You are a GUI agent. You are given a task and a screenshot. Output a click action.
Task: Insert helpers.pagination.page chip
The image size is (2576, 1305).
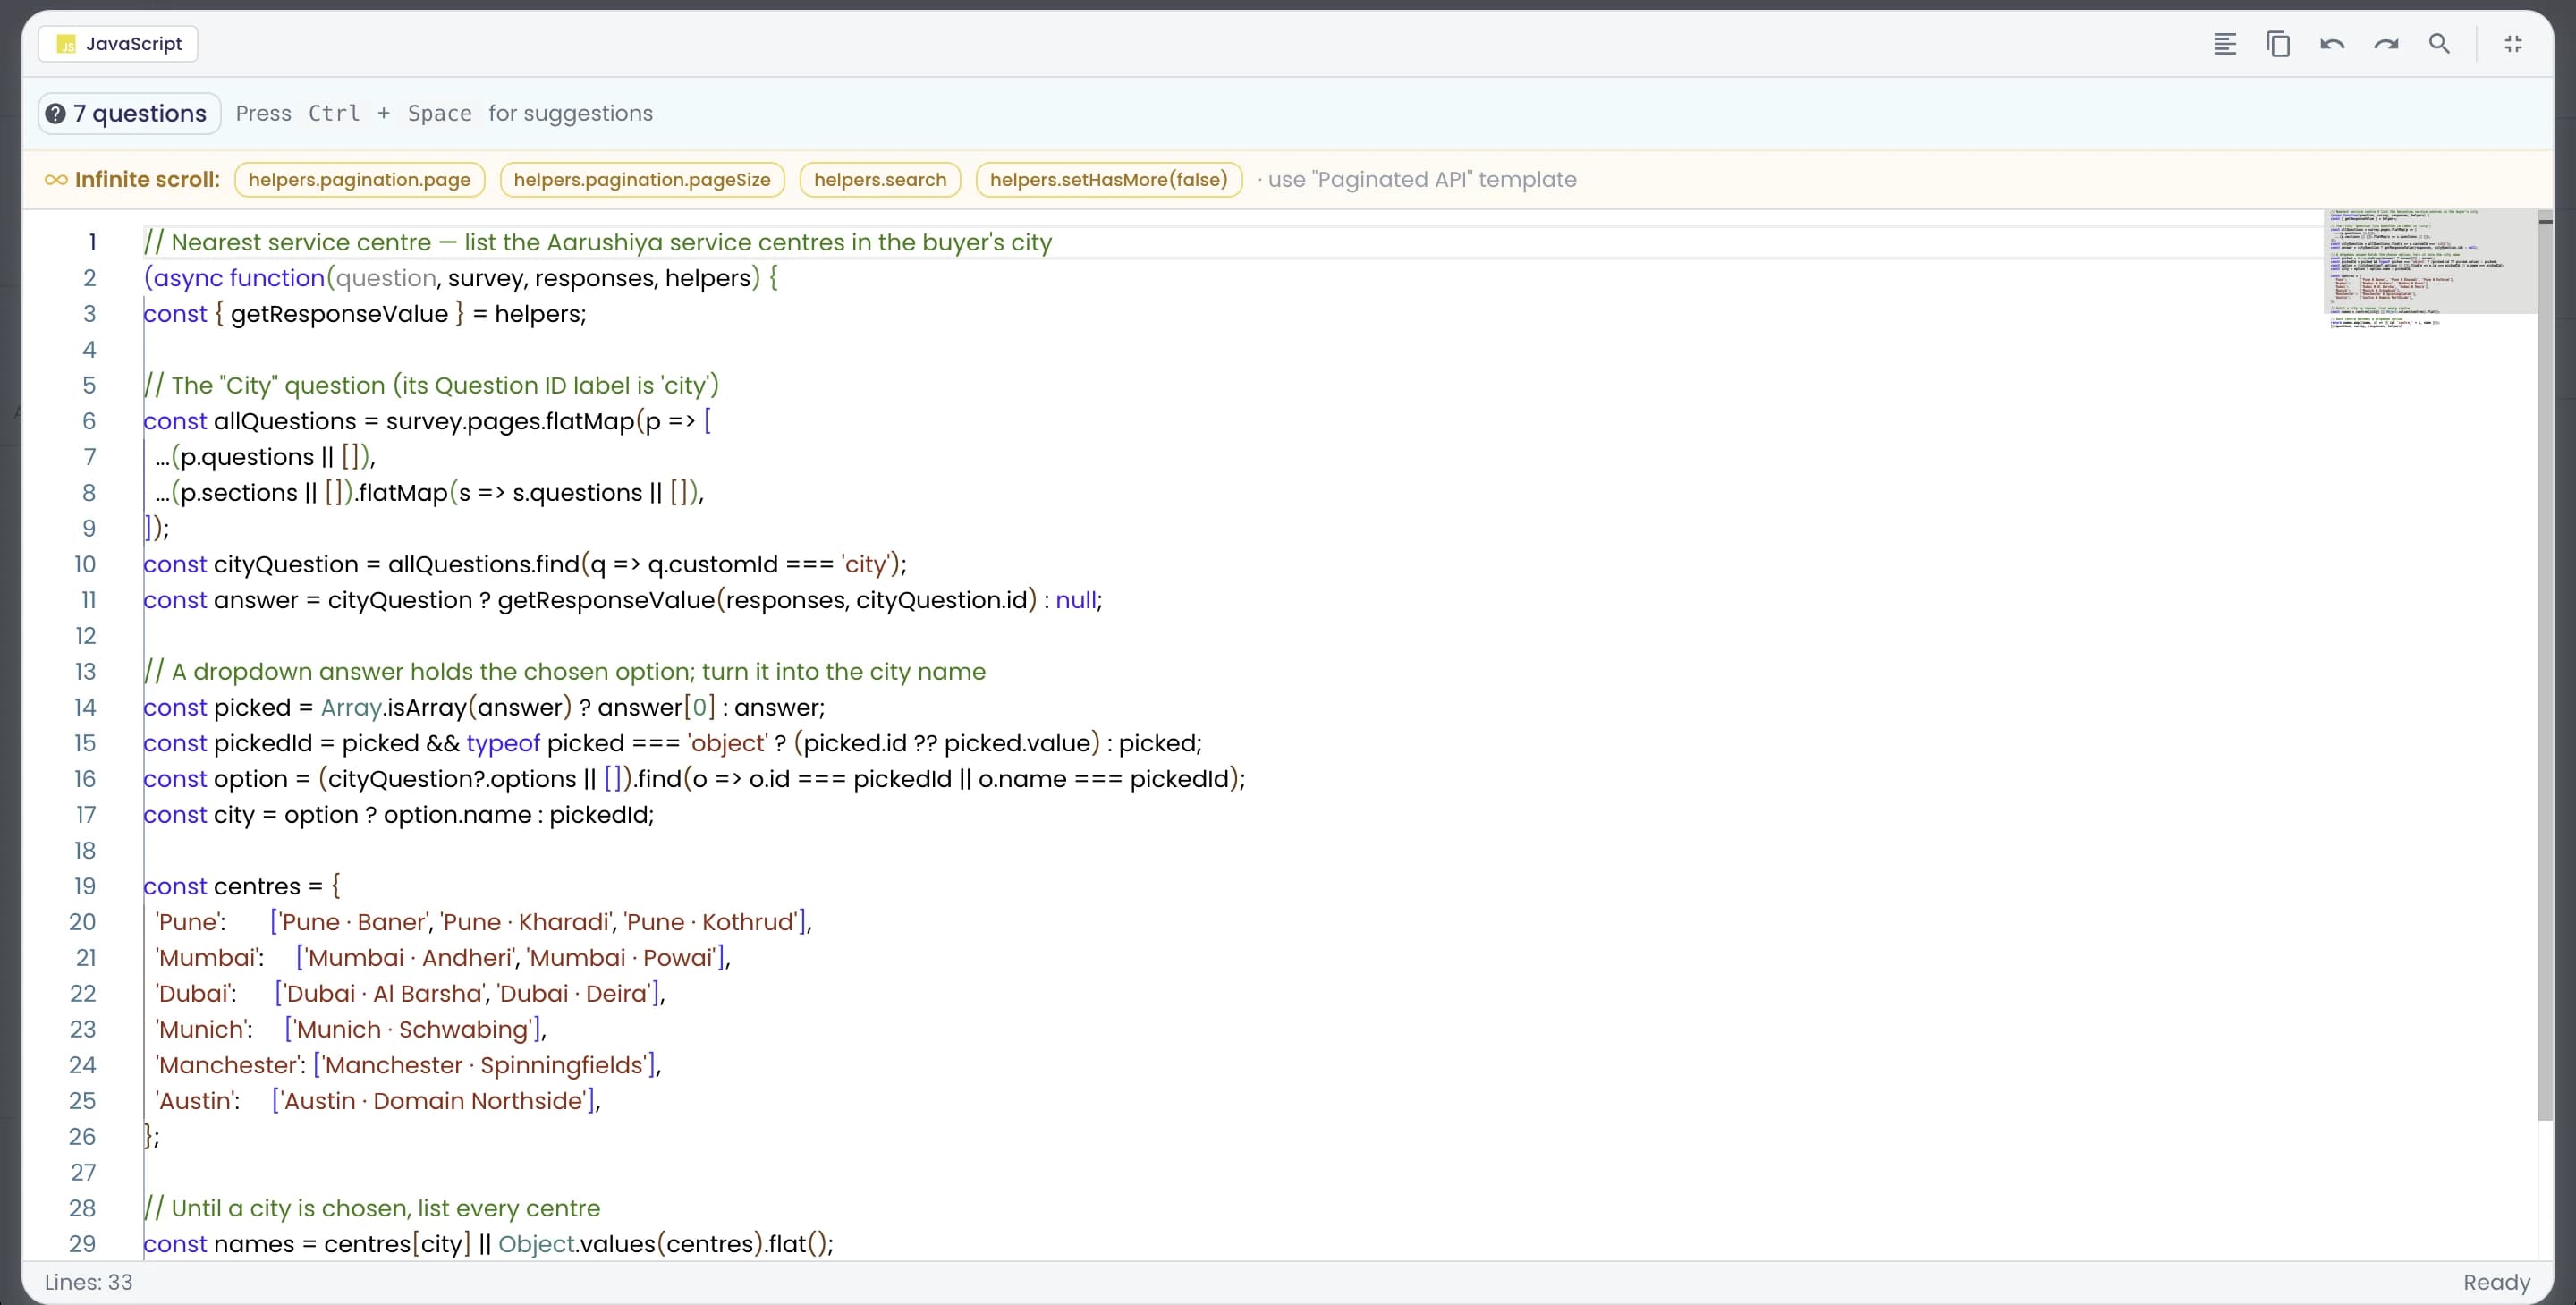[359, 180]
